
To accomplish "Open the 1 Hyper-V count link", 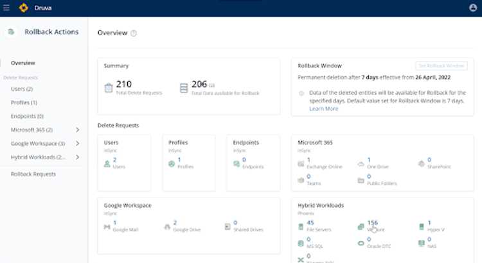I will (429, 223).
